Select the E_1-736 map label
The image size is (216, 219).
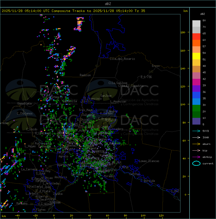click(146, 77)
